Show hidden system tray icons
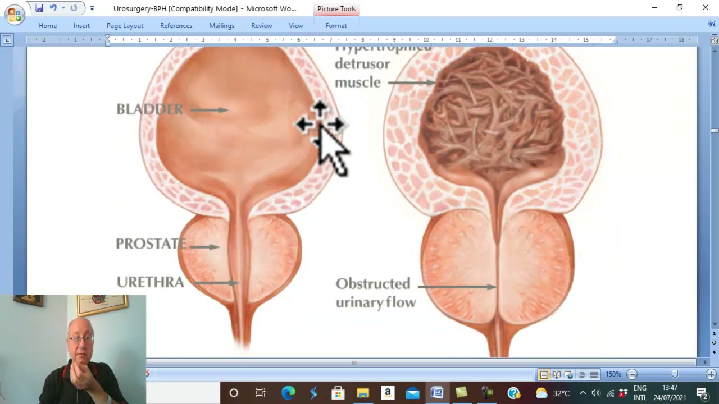The width and height of the screenshot is (719, 404). (x=583, y=393)
